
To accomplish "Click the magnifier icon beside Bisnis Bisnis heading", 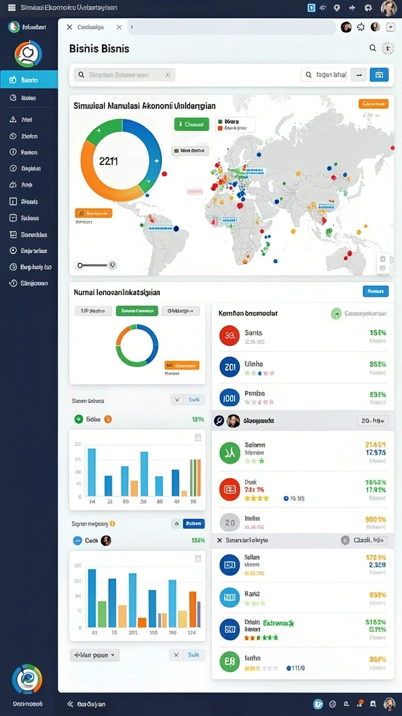I will 373,48.
